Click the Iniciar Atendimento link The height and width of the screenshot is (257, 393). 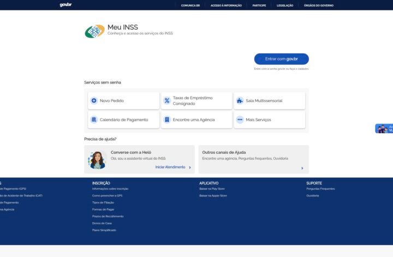click(x=170, y=167)
